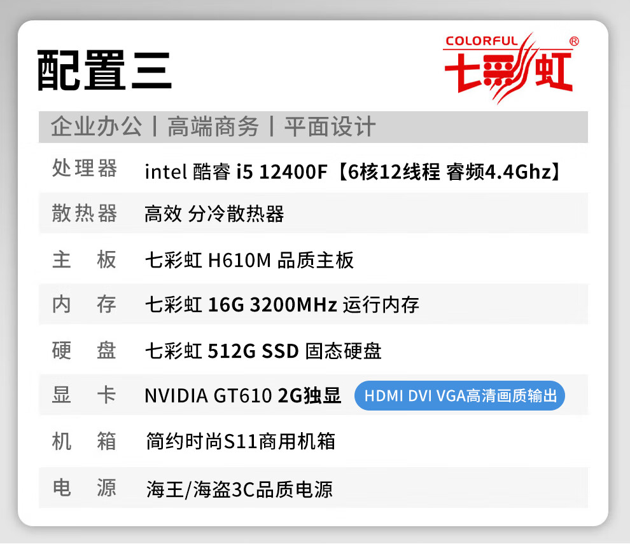Click the 处理器 row label
Image resolution: width=630 pixels, height=544 pixels.
point(85,168)
